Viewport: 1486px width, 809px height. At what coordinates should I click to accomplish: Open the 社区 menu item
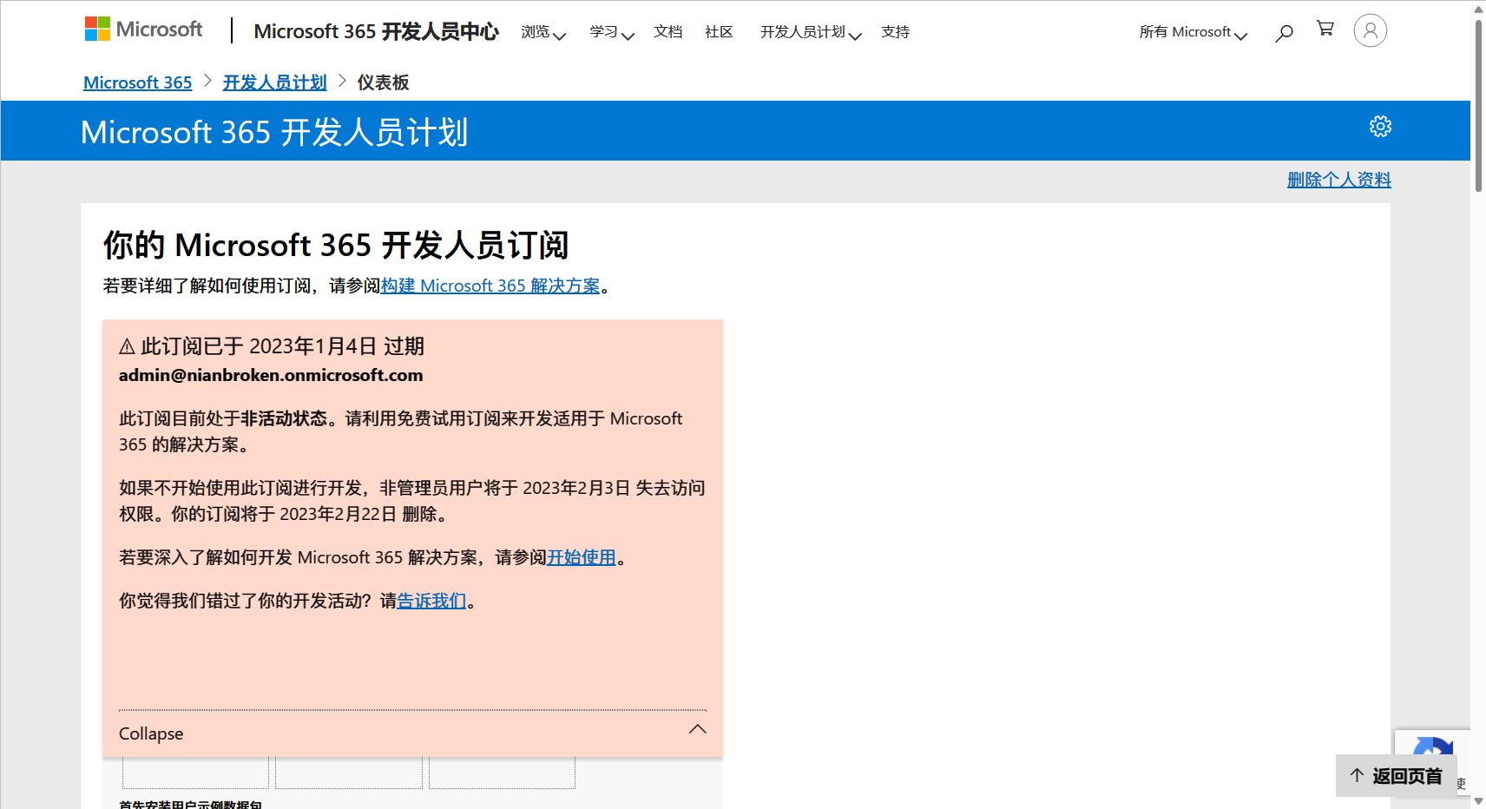click(x=719, y=32)
